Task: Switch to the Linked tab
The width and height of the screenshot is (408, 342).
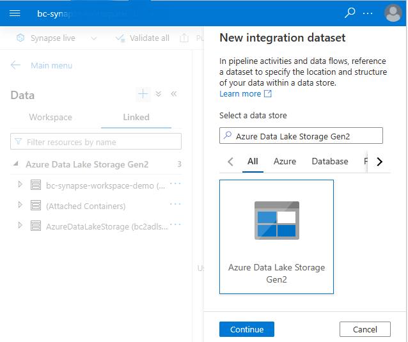Action: click(x=136, y=117)
